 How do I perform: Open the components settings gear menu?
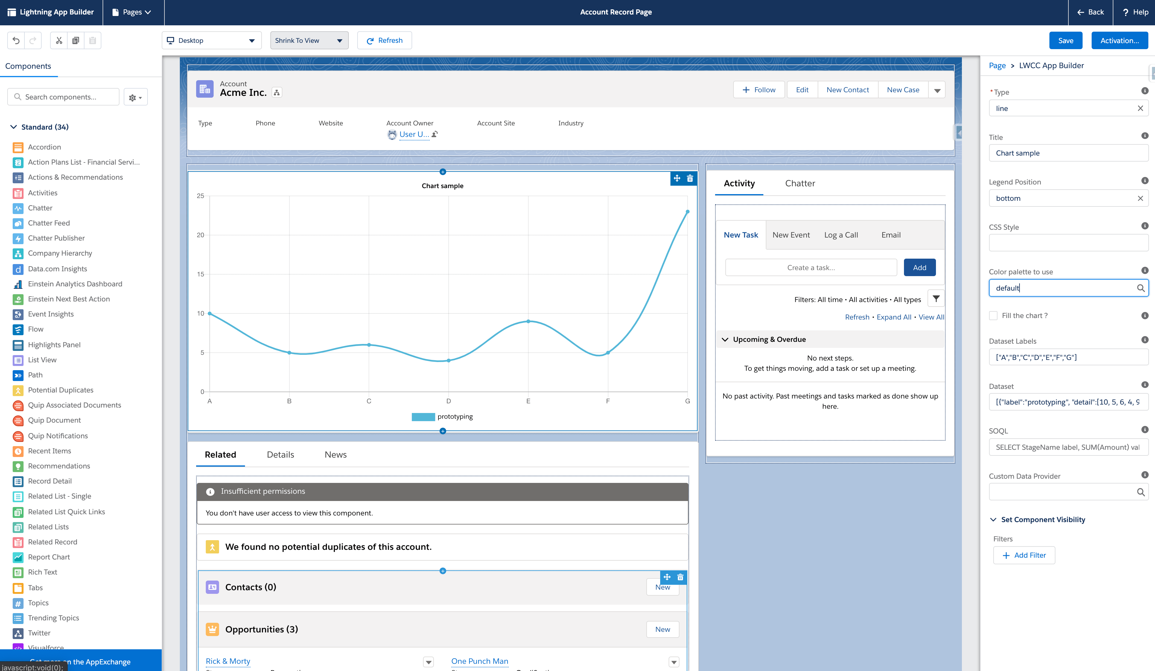tap(135, 97)
